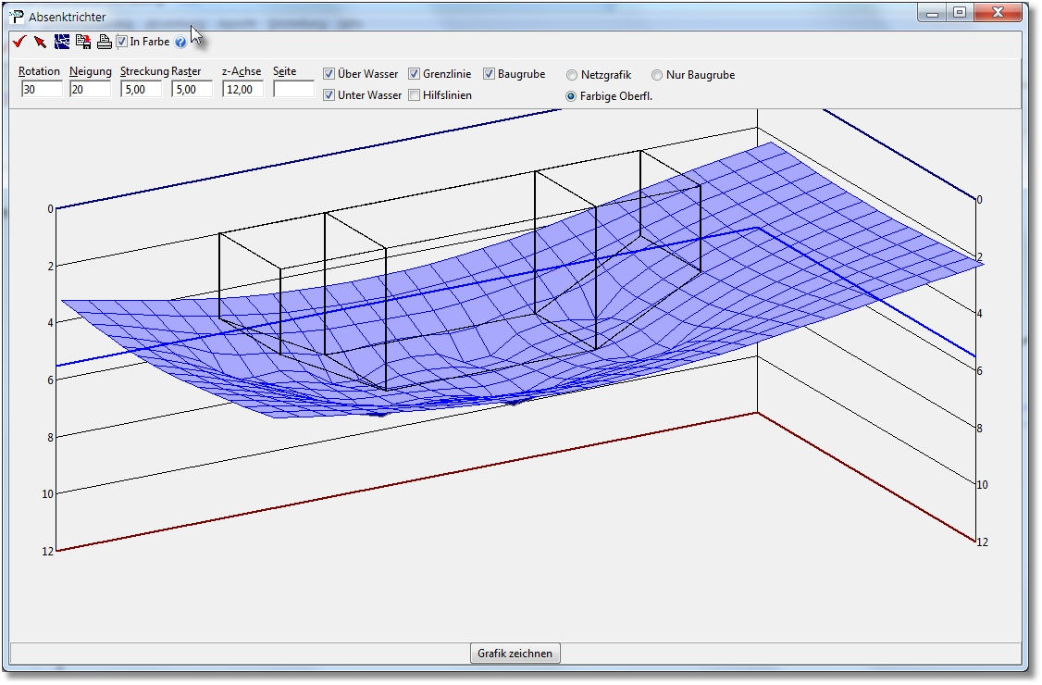The height and width of the screenshot is (685, 1042).
Task: Open help via blue question mark icon
Action: pyautogui.click(x=180, y=43)
